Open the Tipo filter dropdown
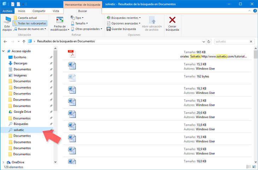This screenshot has height=170, width=258. pos(77,18)
